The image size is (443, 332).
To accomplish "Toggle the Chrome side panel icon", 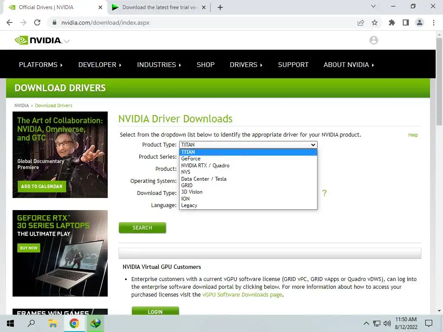I will pos(406,22).
